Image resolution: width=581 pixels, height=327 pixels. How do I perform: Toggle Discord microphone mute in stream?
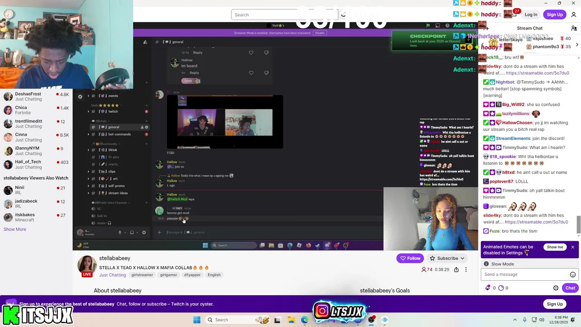(120, 233)
